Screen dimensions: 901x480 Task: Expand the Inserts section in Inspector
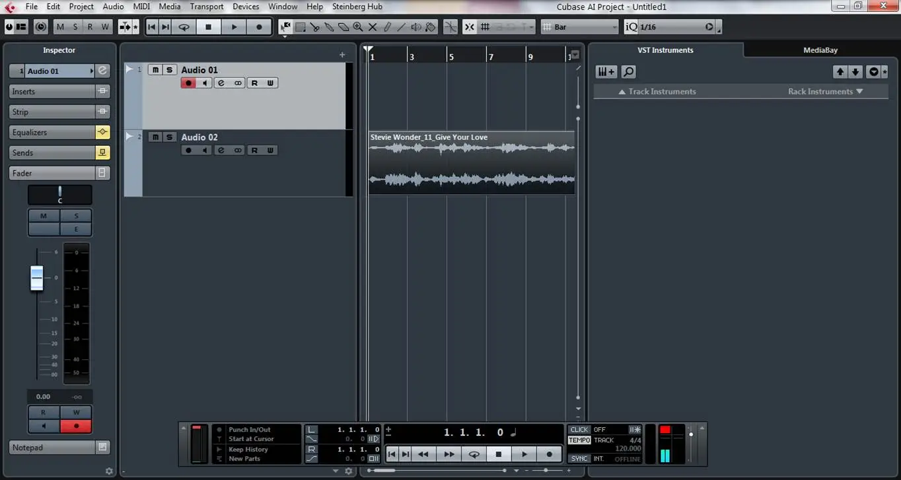52,92
